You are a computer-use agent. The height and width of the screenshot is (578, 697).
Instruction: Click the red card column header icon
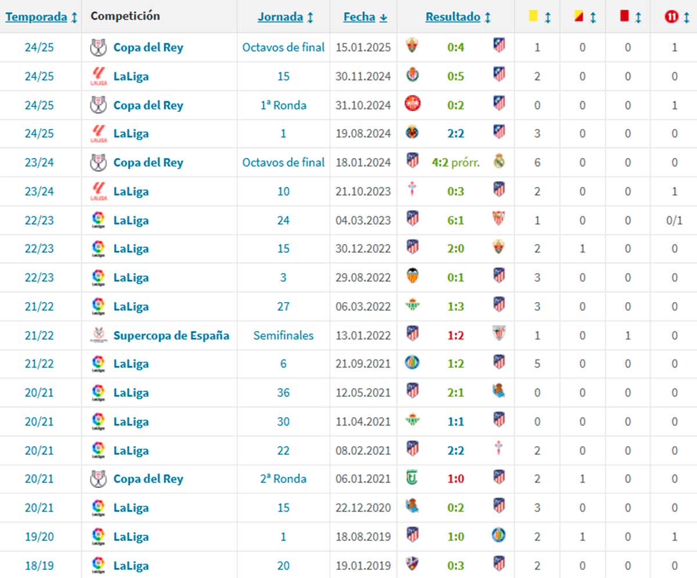coord(624,17)
